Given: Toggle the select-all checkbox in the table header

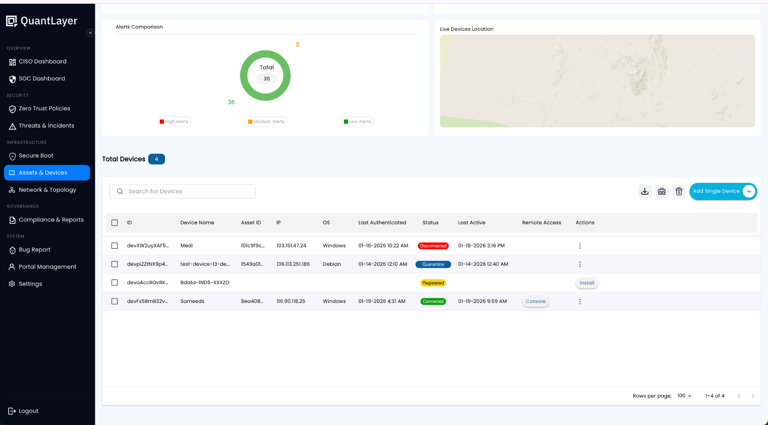Looking at the screenshot, I should coord(114,223).
